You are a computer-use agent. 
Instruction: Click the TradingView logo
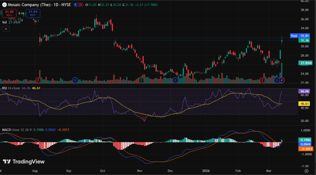click(x=24, y=161)
